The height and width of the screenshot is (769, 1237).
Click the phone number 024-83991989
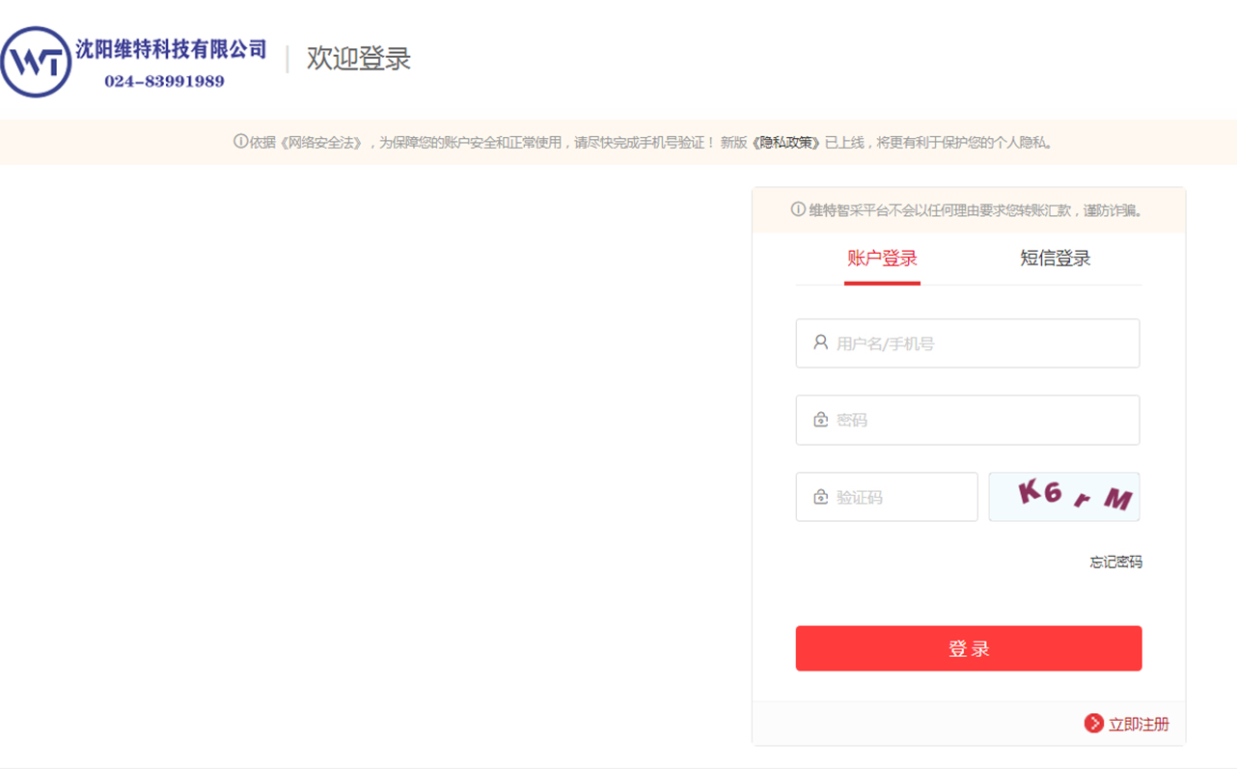pyautogui.click(x=164, y=82)
